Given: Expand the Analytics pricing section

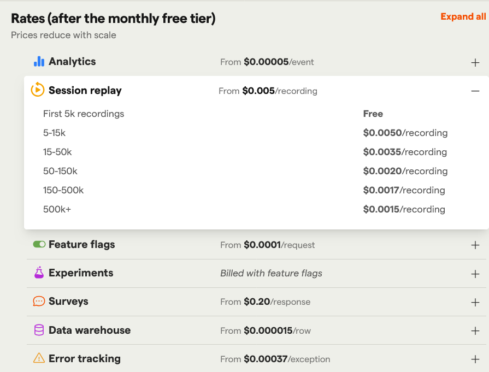Looking at the screenshot, I should click(475, 62).
